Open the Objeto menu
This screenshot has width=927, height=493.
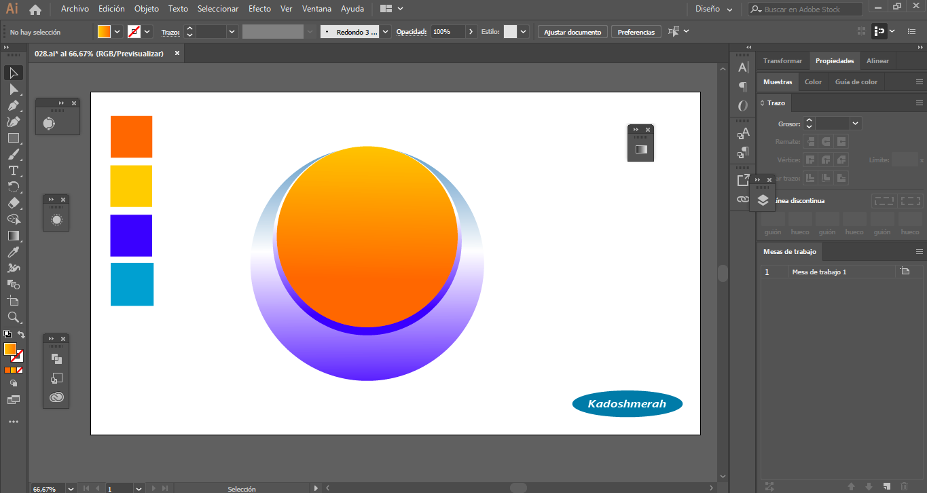click(x=147, y=10)
